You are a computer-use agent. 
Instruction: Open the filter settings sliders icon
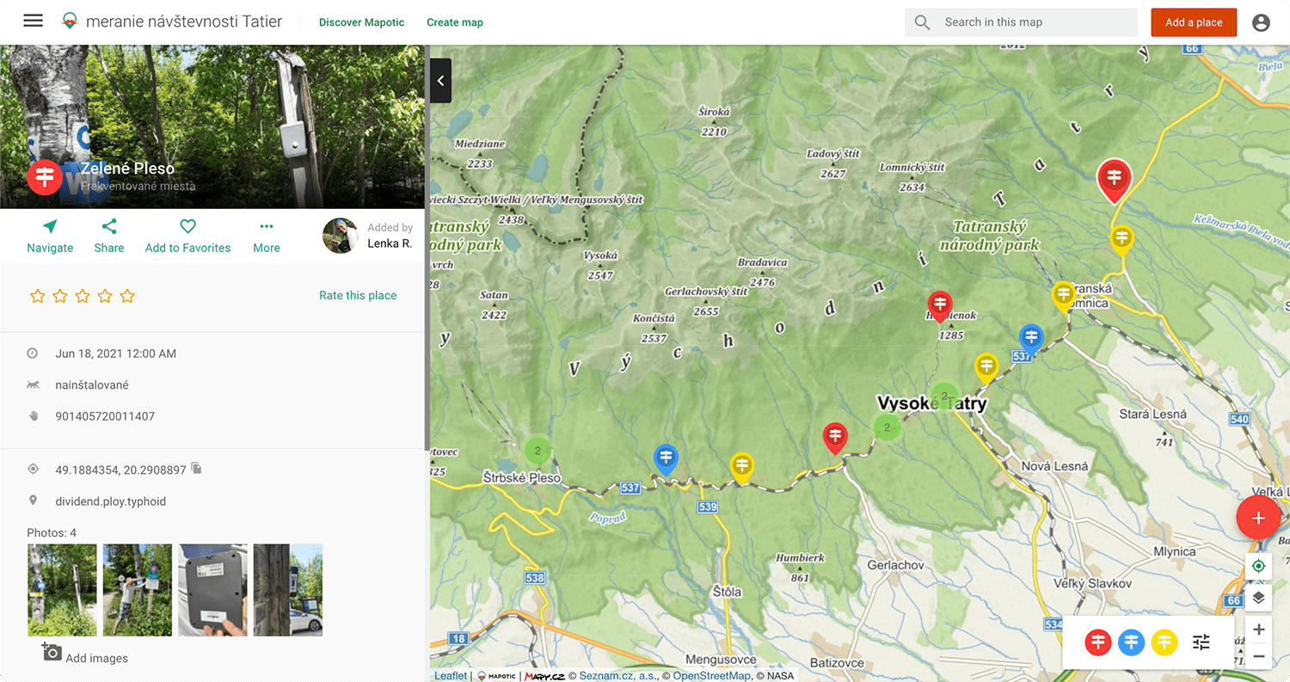pyautogui.click(x=1201, y=642)
